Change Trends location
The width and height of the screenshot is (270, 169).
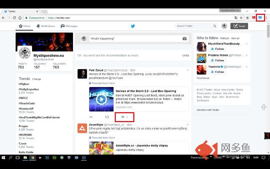pyautogui.click(x=37, y=79)
